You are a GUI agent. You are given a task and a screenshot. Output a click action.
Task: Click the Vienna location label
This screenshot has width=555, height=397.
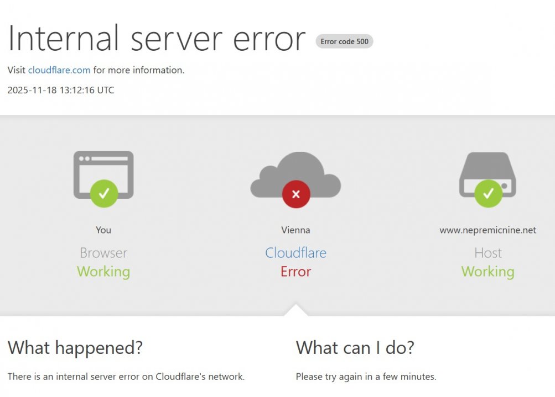(x=295, y=230)
